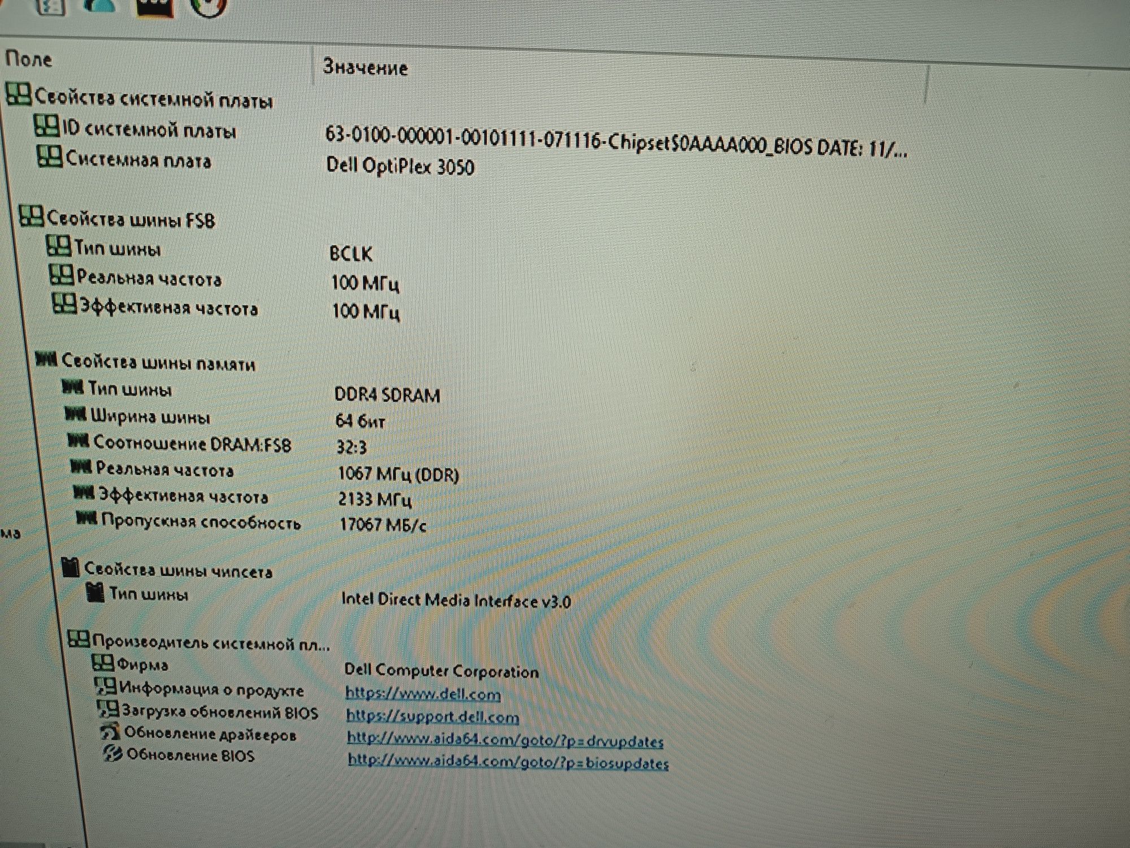Click the icon of Эффективная частота under FSB

point(64,303)
